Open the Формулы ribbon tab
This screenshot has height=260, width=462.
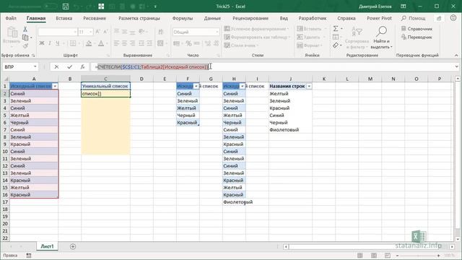183,18
